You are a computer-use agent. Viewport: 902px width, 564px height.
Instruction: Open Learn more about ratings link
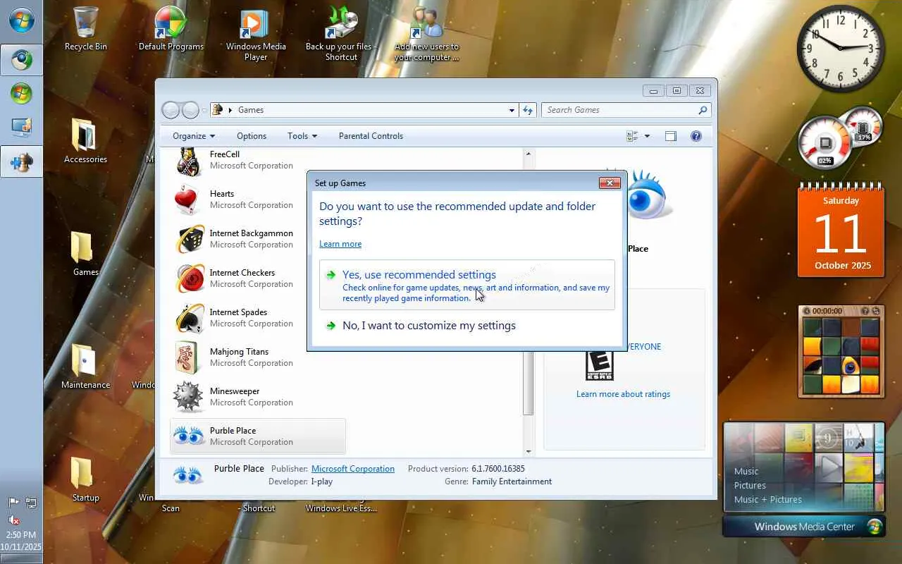623,394
